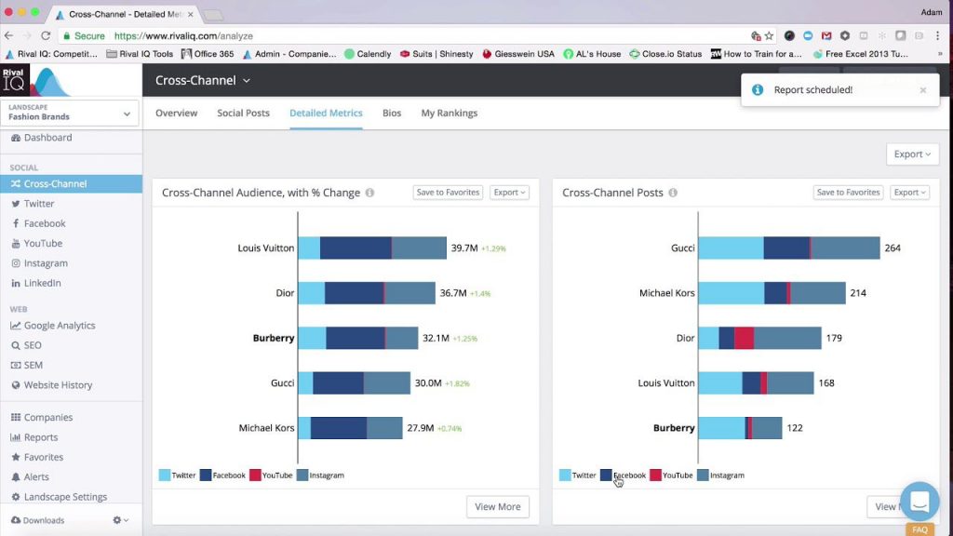Click View More under Audience chart

coord(498,507)
